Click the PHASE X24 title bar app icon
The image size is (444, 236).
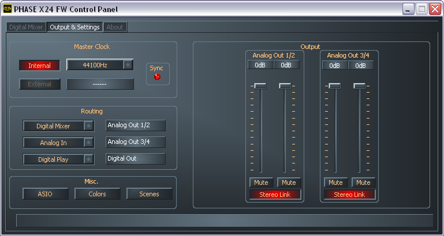coord(7,9)
